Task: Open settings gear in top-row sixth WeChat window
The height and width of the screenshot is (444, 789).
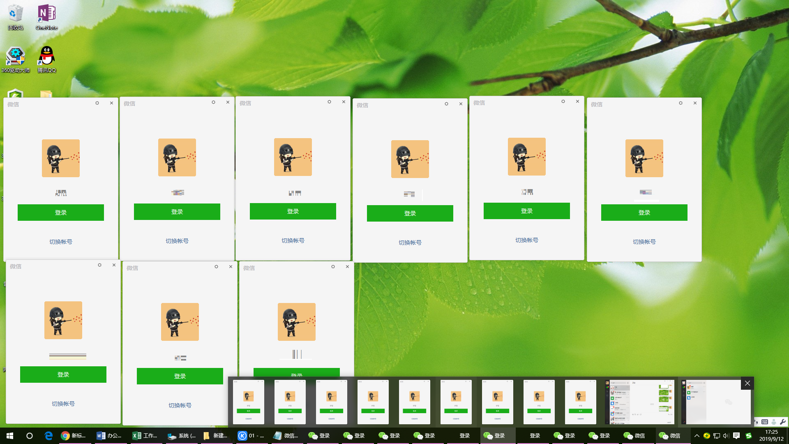Action: point(681,103)
